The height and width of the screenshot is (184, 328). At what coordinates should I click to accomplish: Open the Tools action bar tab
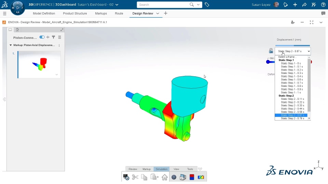coord(190,169)
